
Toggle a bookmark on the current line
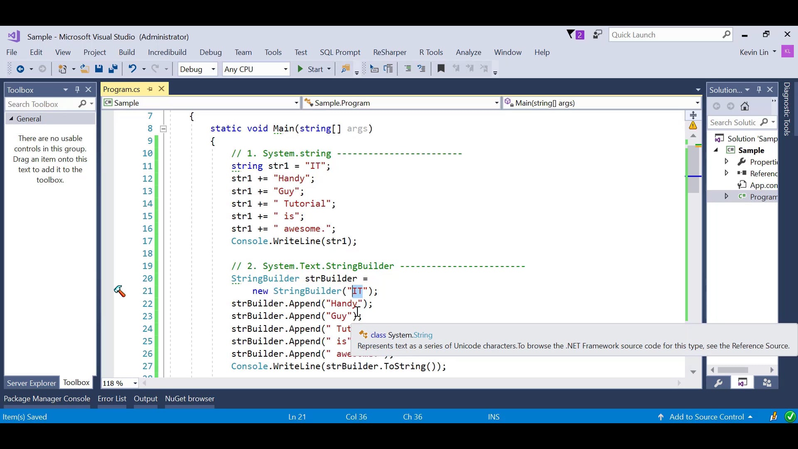tap(441, 69)
